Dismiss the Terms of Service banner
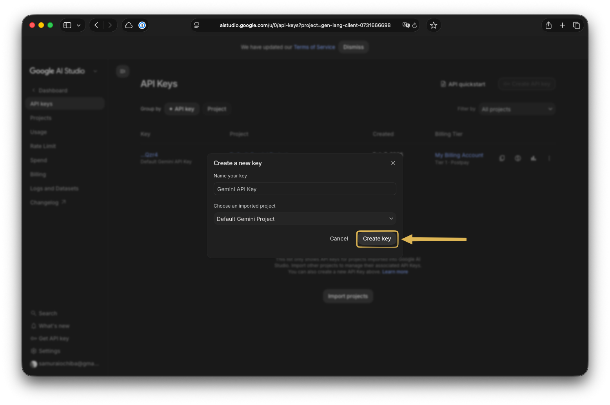 click(354, 47)
